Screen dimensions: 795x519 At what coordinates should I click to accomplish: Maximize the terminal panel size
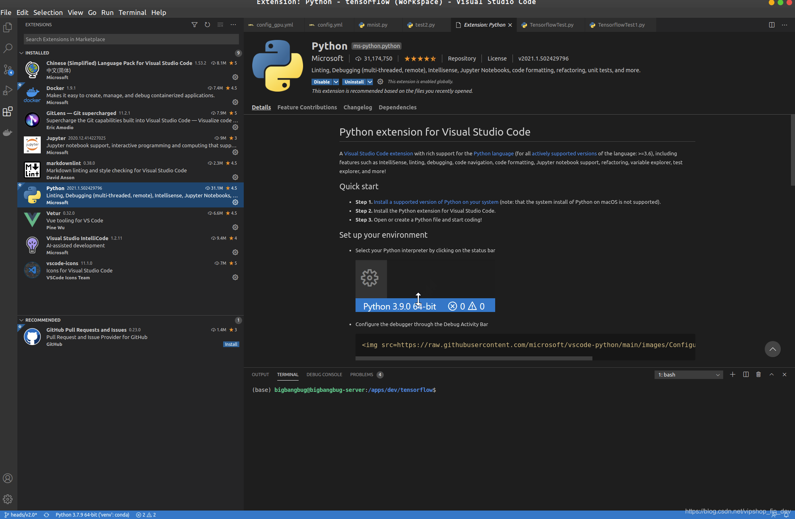pos(772,375)
